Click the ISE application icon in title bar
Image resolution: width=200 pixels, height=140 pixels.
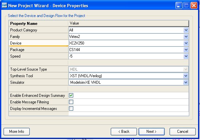pyautogui.click(x=4, y=6)
